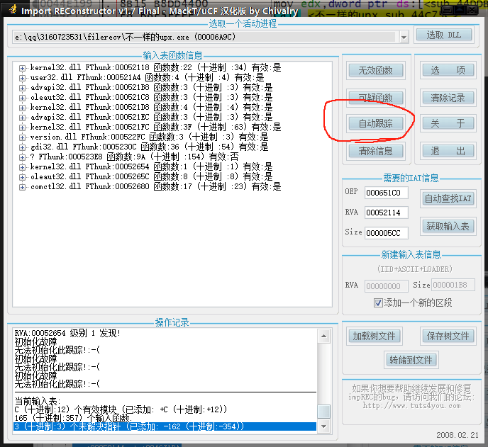The image size is (488, 447).
Task: Expand the invalid '?' FThunk:000523E8 node
Action: (x=23, y=157)
